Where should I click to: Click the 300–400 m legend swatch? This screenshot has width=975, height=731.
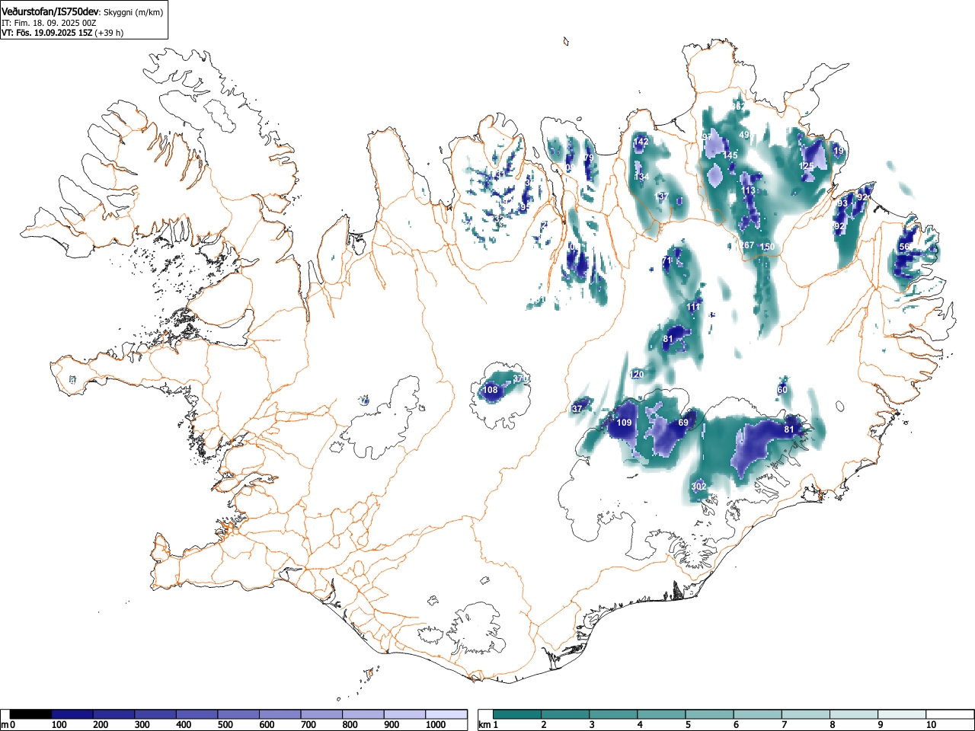[x=155, y=714]
